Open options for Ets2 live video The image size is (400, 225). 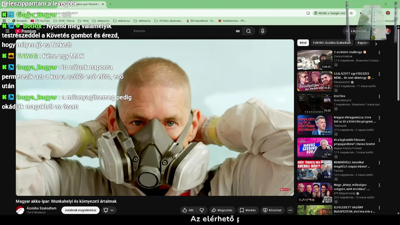point(379,97)
